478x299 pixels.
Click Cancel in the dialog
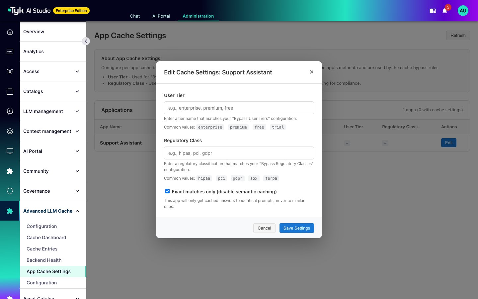[x=264, y=228]
